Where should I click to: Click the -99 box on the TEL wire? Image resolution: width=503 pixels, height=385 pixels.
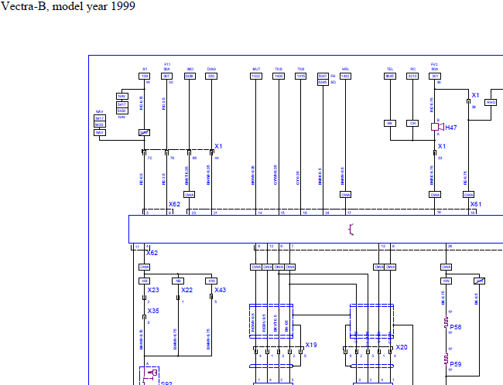390,124
